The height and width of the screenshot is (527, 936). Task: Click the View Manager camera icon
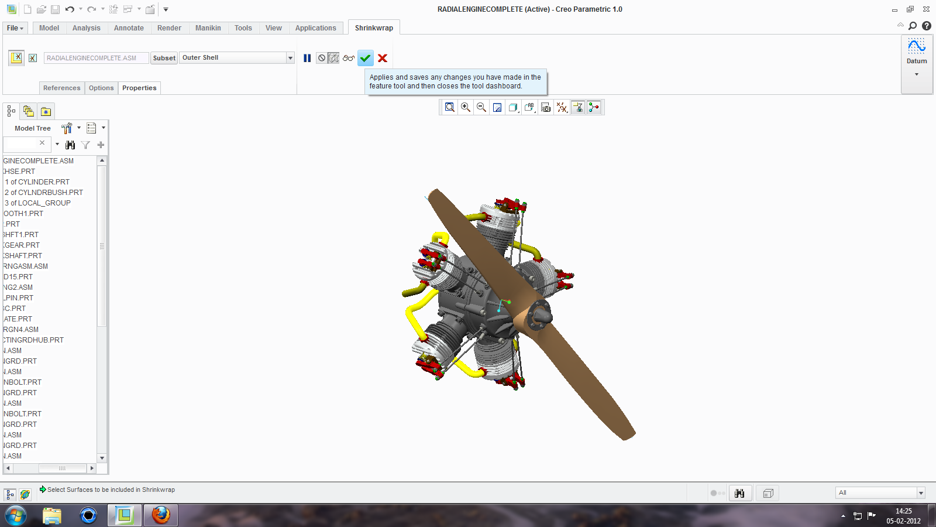[546, 107]
